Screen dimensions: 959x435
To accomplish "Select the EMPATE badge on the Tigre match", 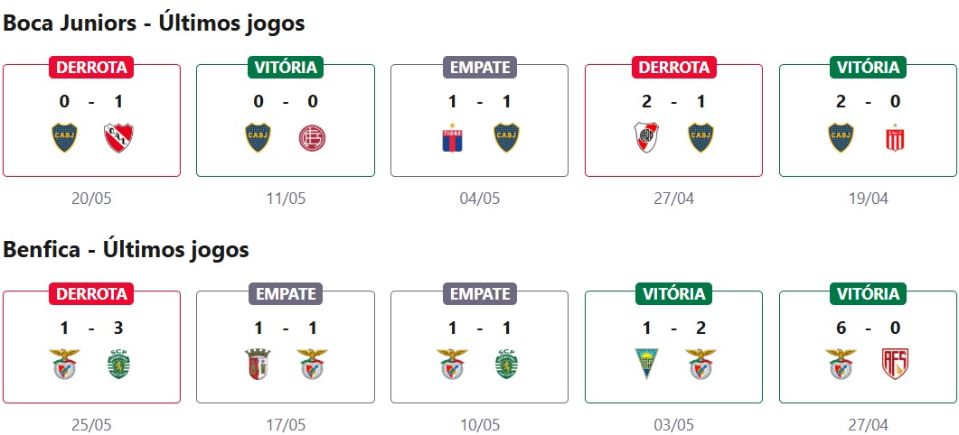I will [479, 68].
